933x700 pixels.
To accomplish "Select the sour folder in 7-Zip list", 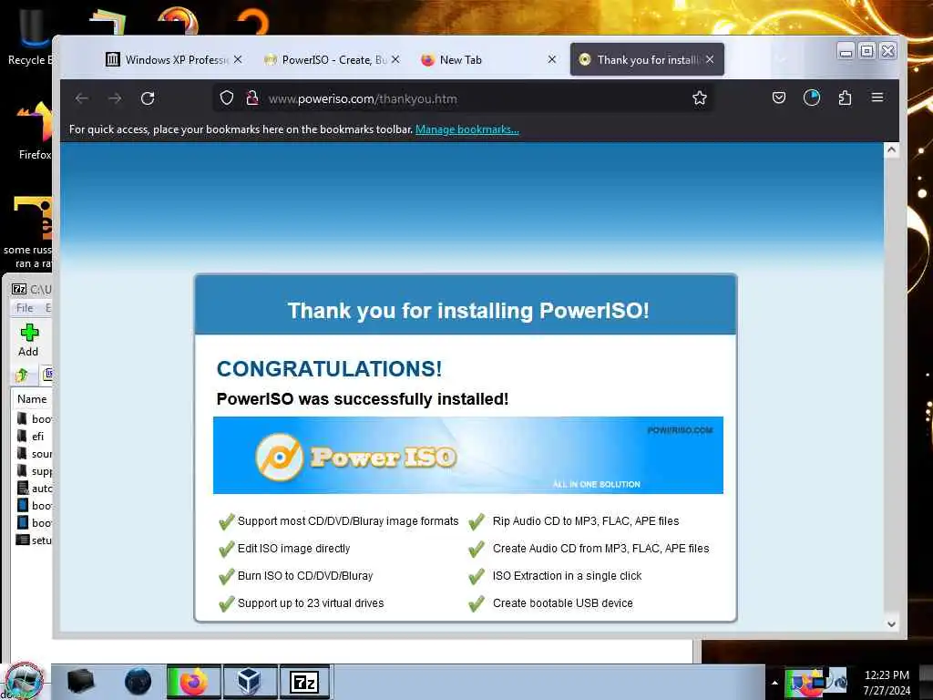I will click(x=35, y=454).
